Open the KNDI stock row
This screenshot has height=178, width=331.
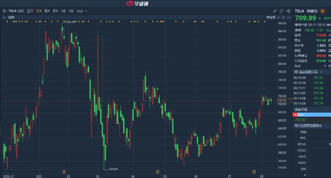click(312, 163)
